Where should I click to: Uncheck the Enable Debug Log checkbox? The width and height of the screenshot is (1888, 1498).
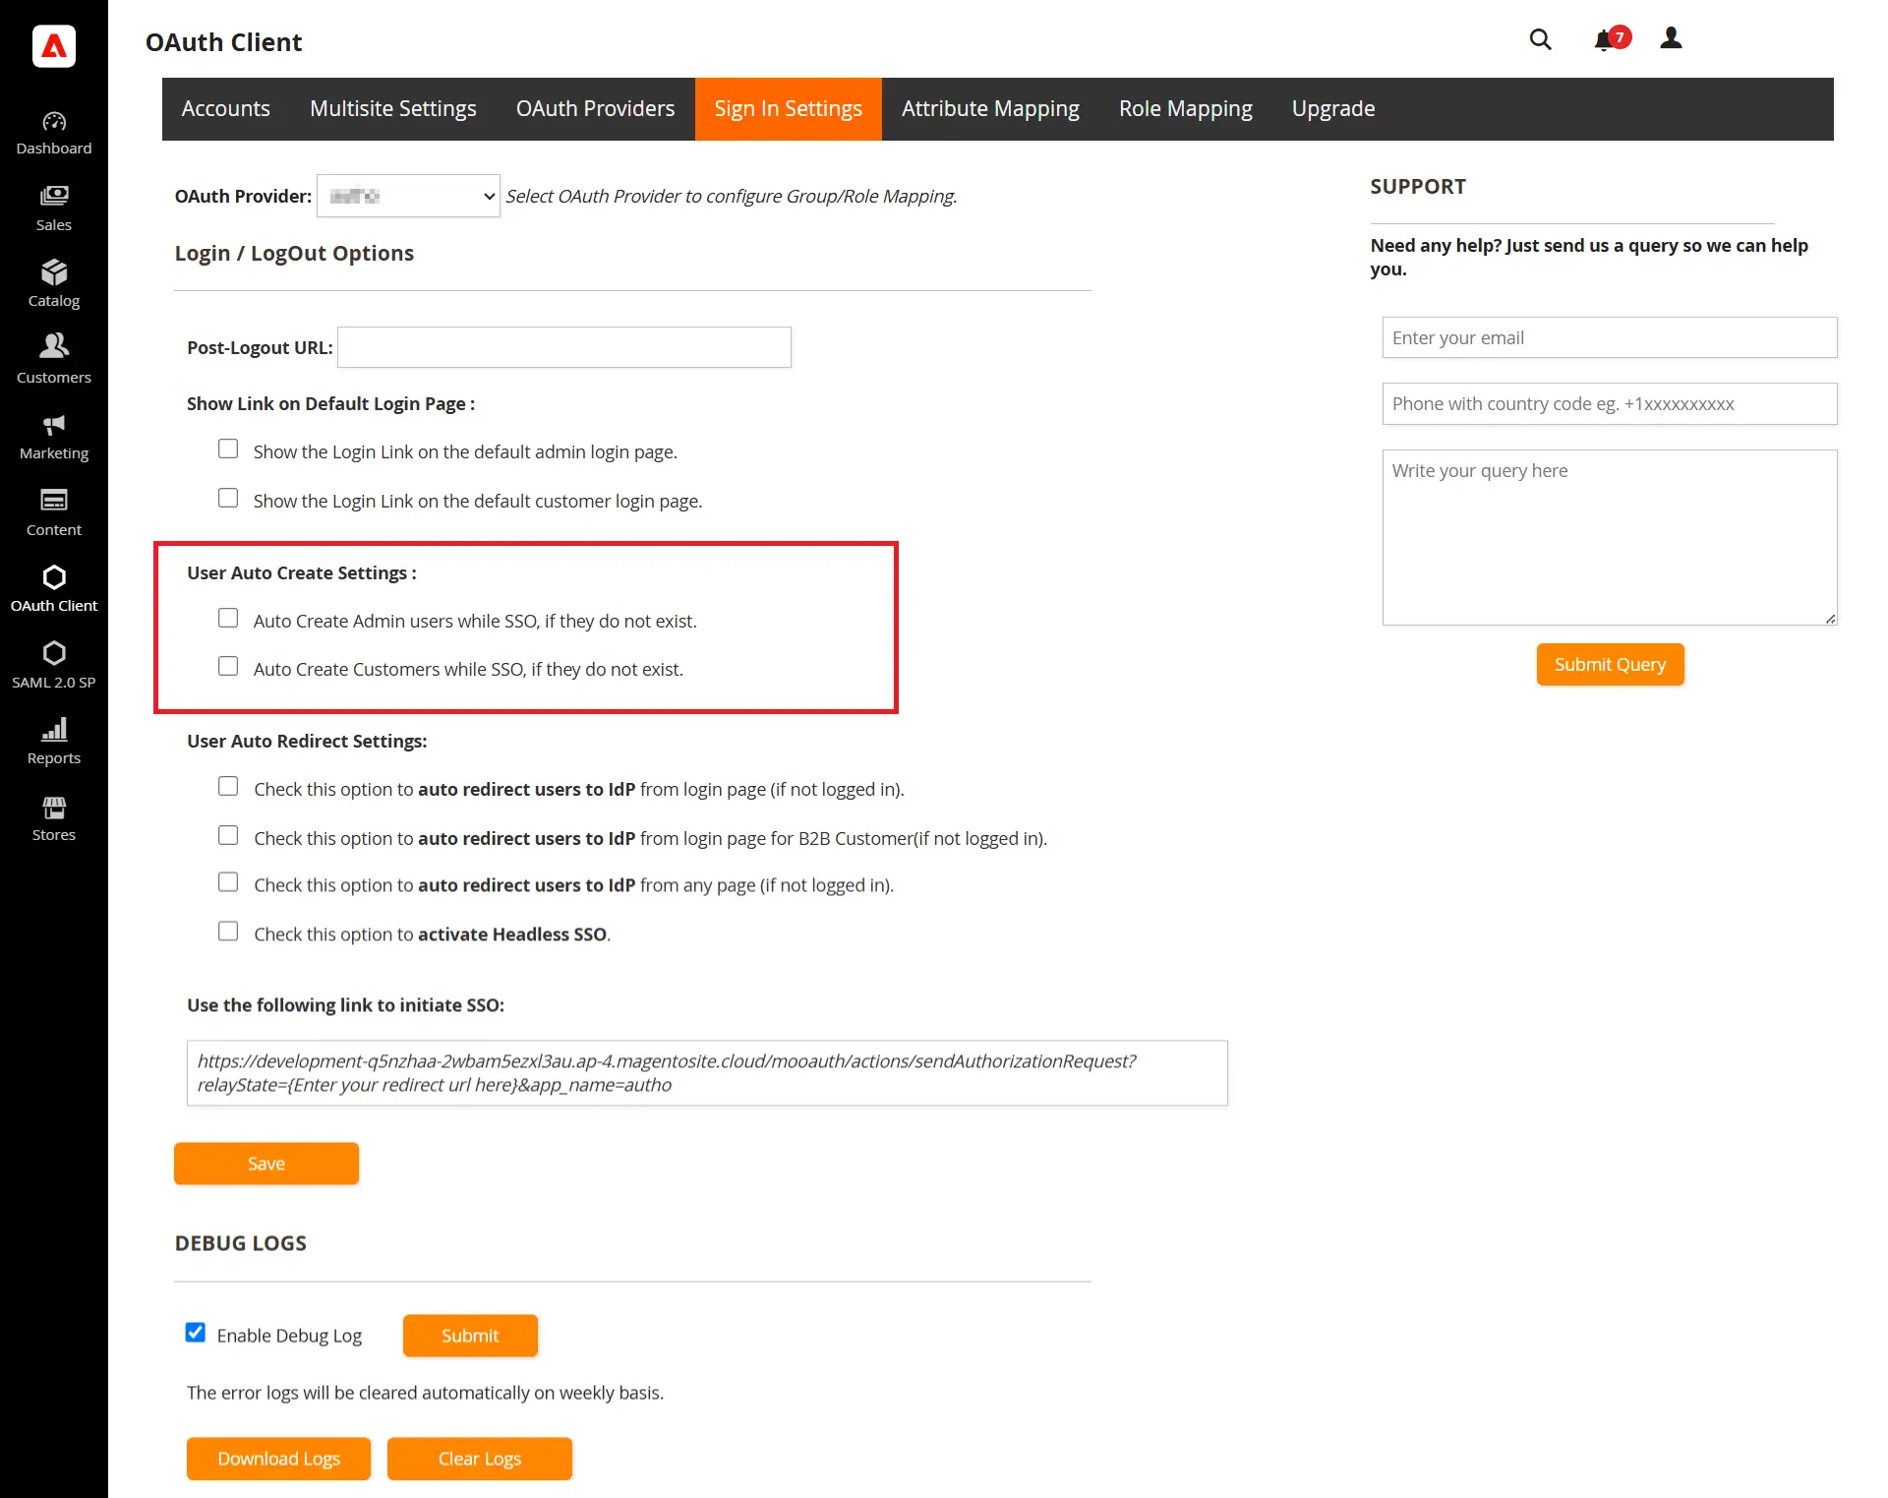[x=196, y=1333]
